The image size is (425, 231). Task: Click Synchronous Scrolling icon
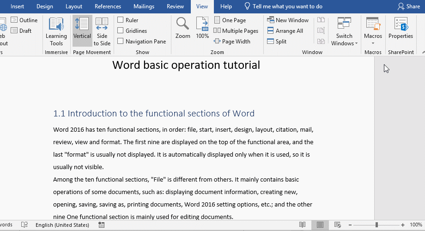coord(321,30)
